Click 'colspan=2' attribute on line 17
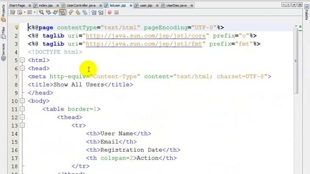 117,158
